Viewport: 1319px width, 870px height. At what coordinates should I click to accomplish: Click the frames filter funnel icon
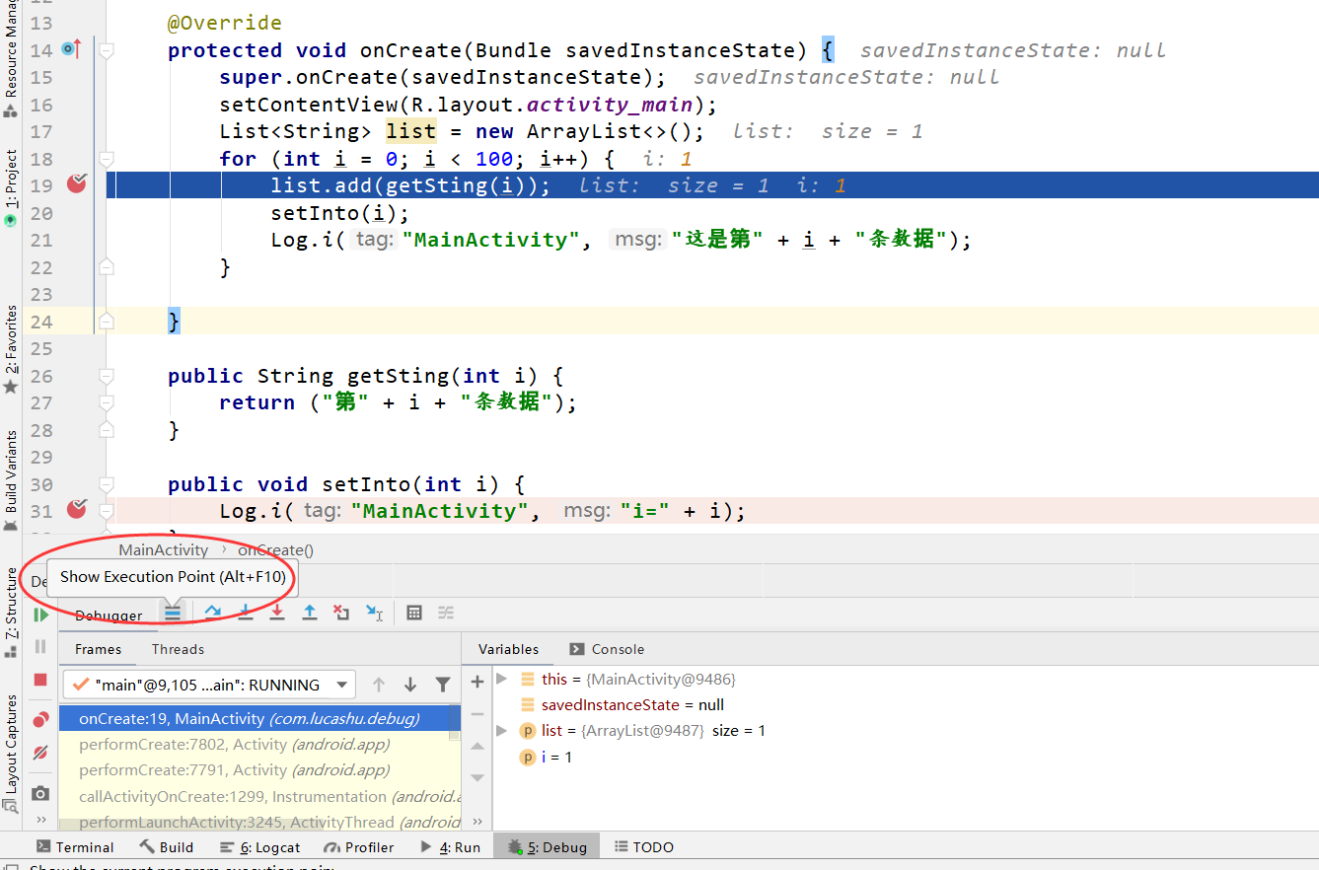point(443,685)
